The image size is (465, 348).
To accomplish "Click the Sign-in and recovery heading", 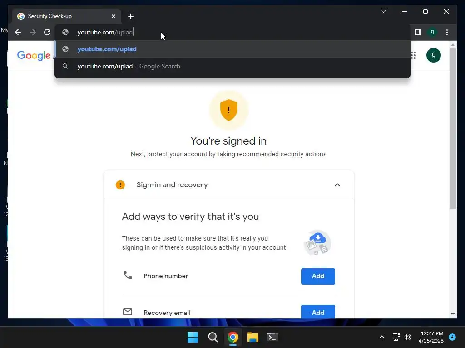I will click(172, 185).
